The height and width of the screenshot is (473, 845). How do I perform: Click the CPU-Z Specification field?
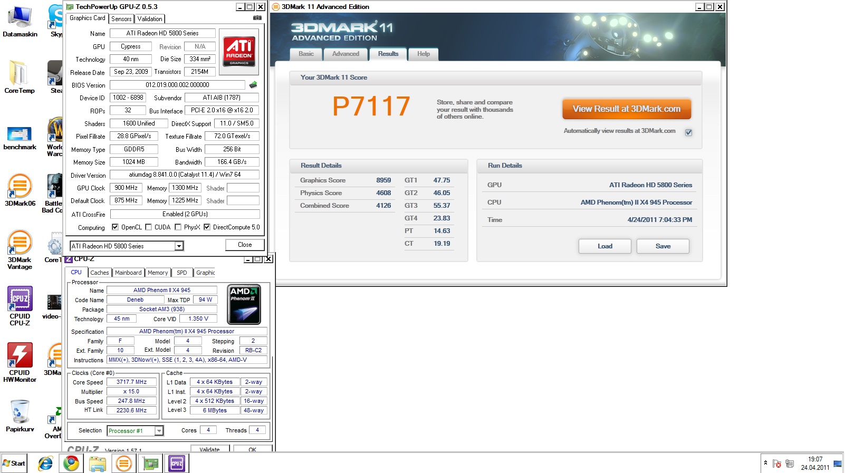coord(187,331)
